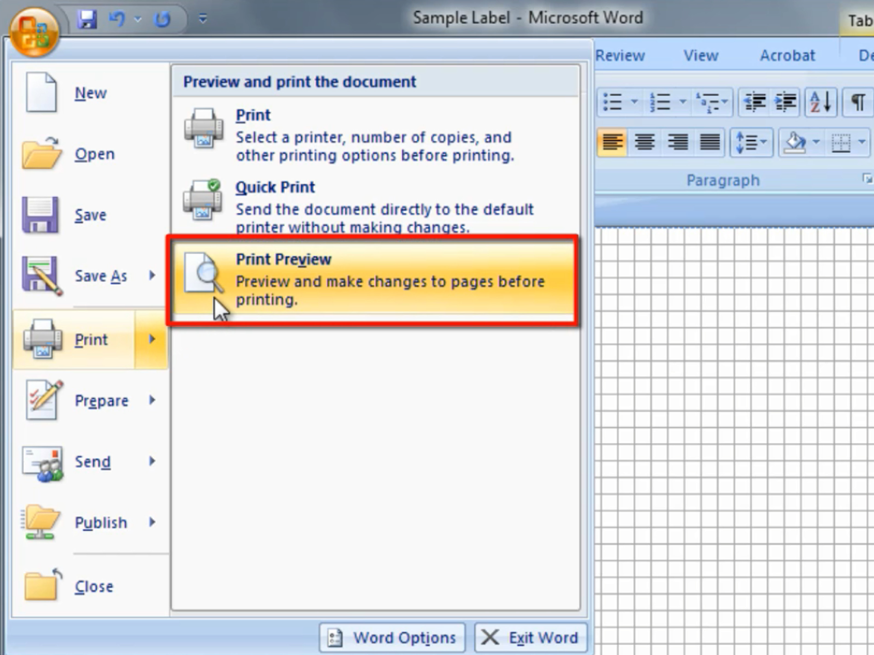Switch to the Review ribbon tab
The image size is (874, 655).
(620, 56)
